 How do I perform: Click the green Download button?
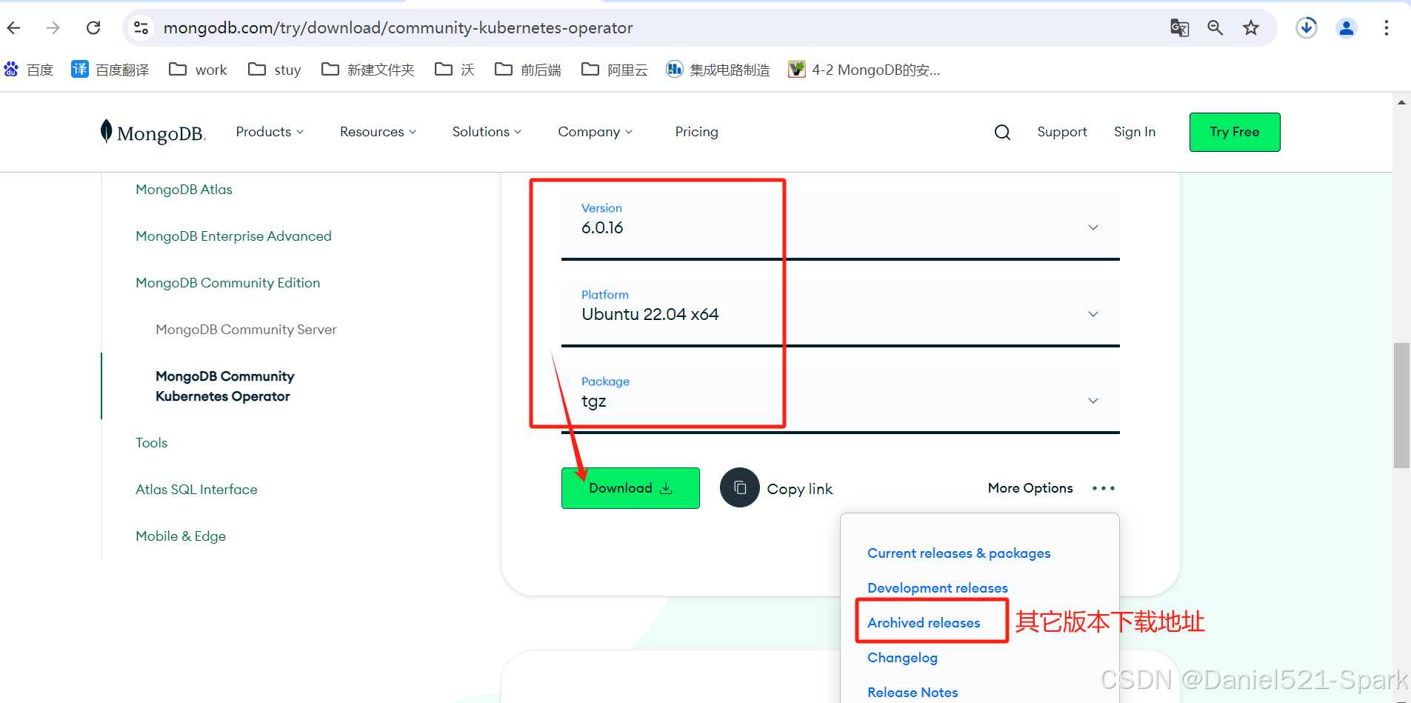[630, 488]
